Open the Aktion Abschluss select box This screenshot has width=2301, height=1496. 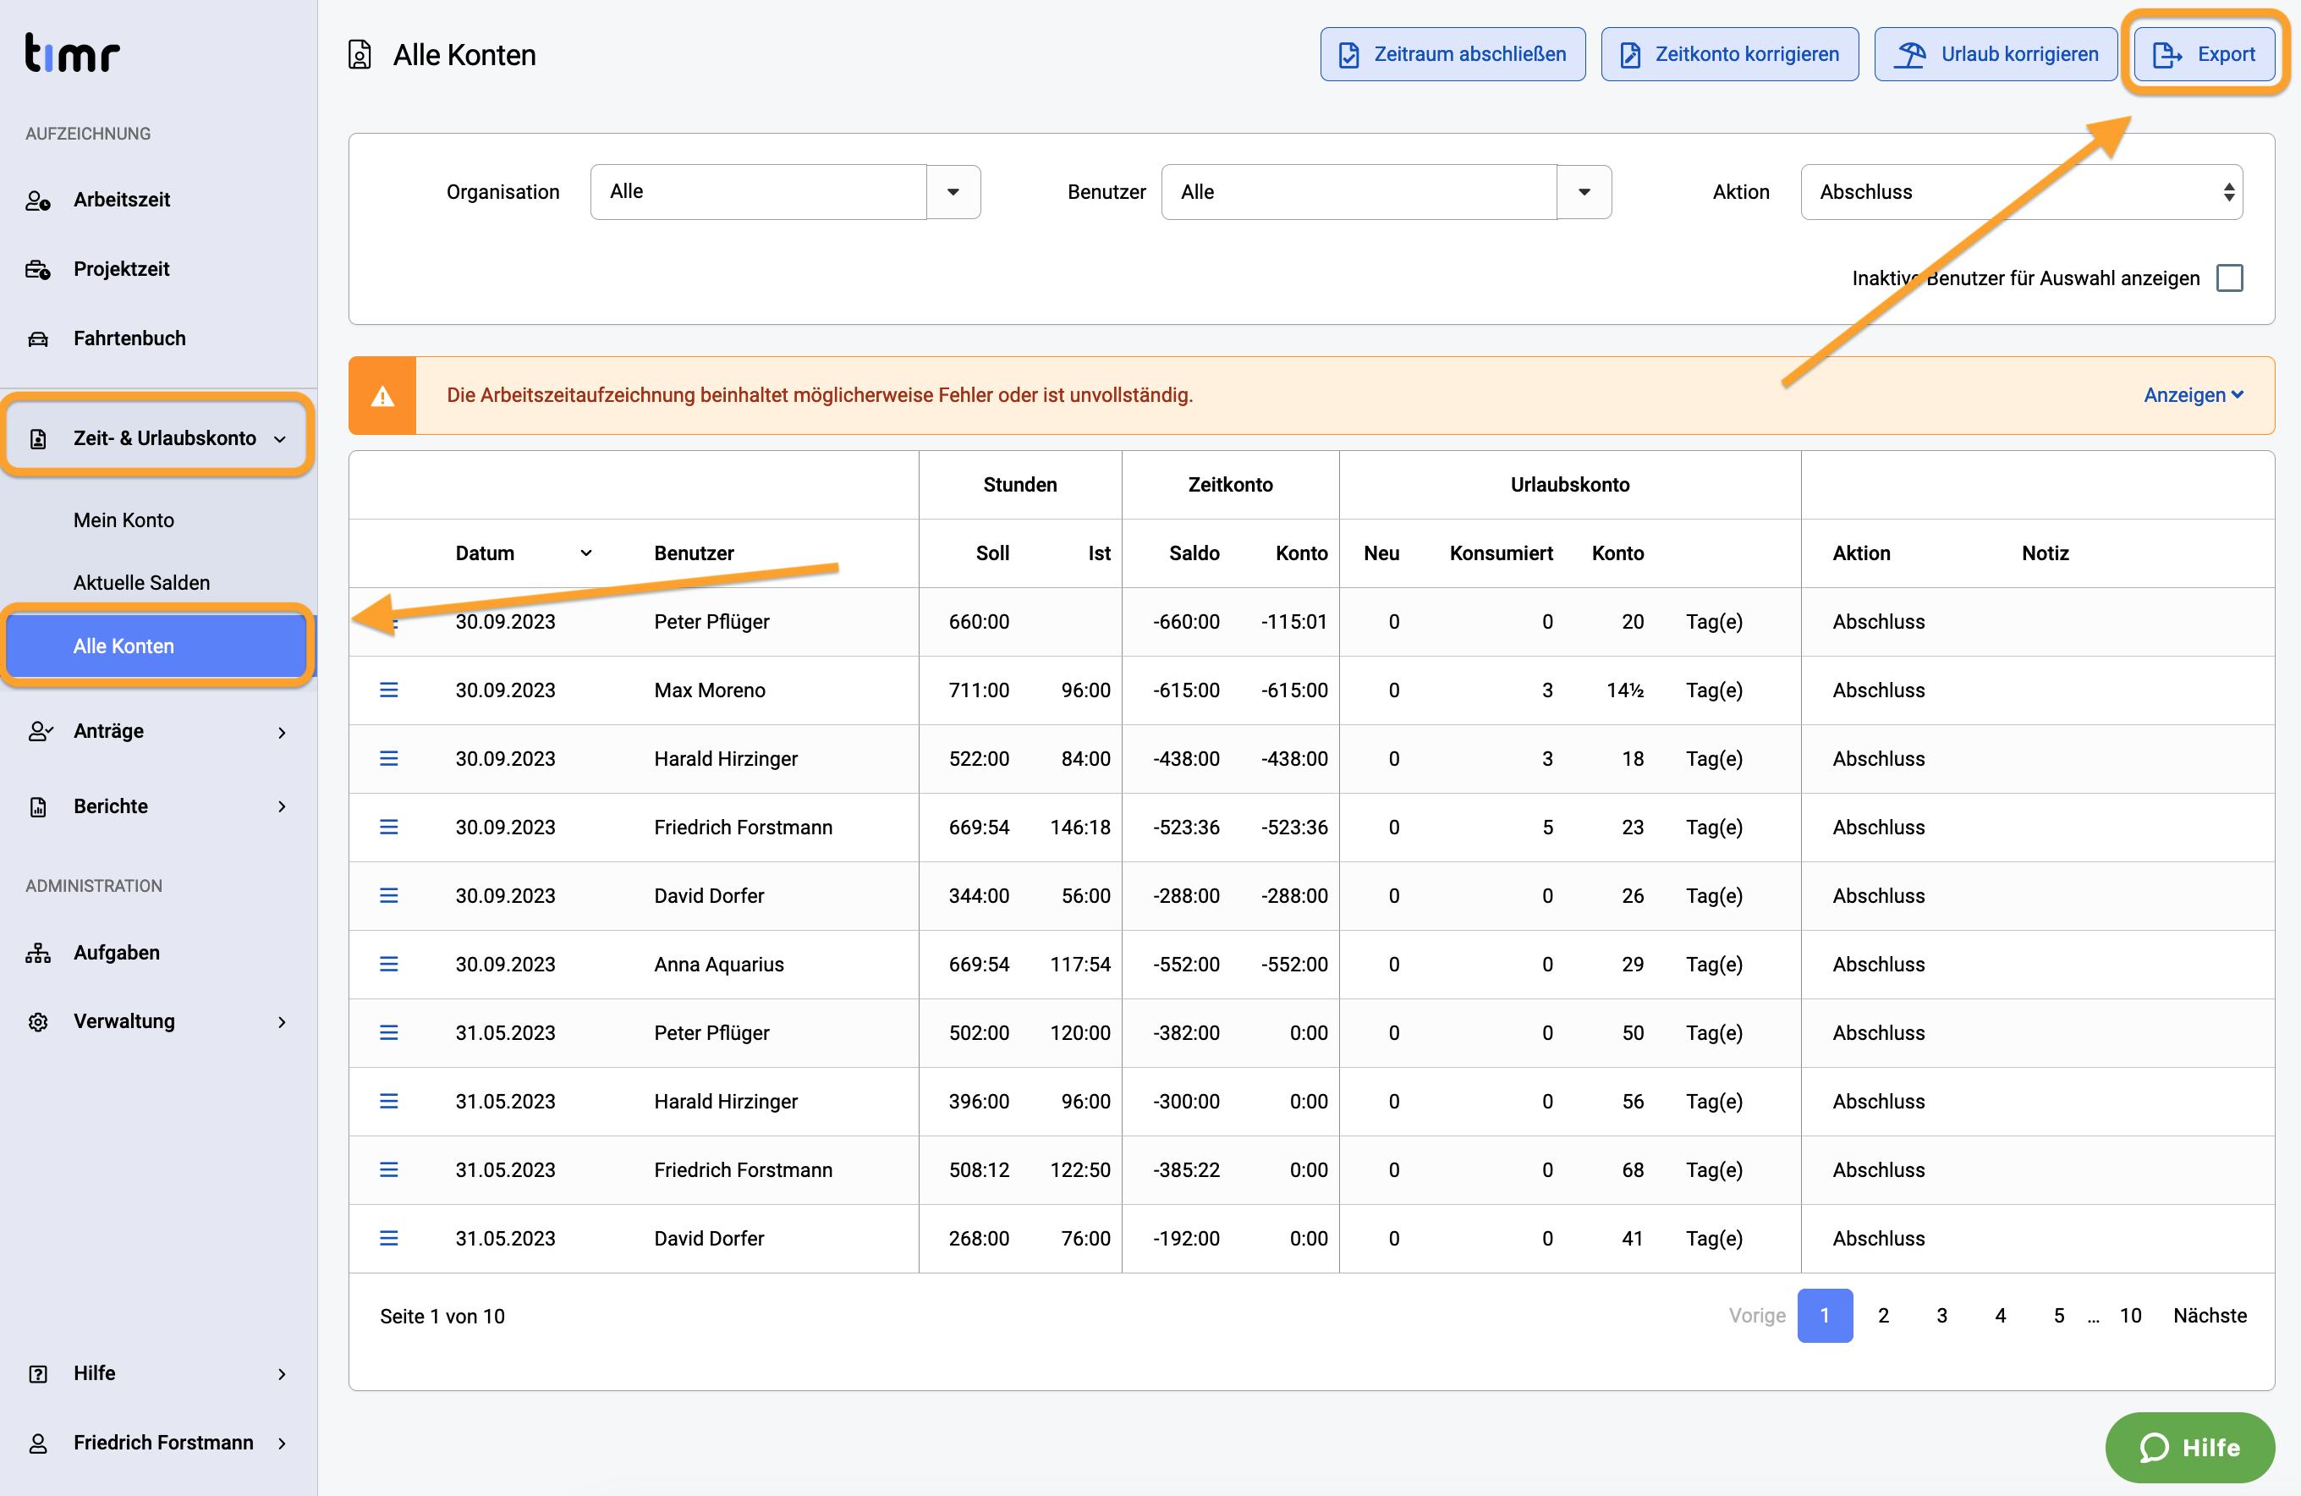[x=2021, y=191]
